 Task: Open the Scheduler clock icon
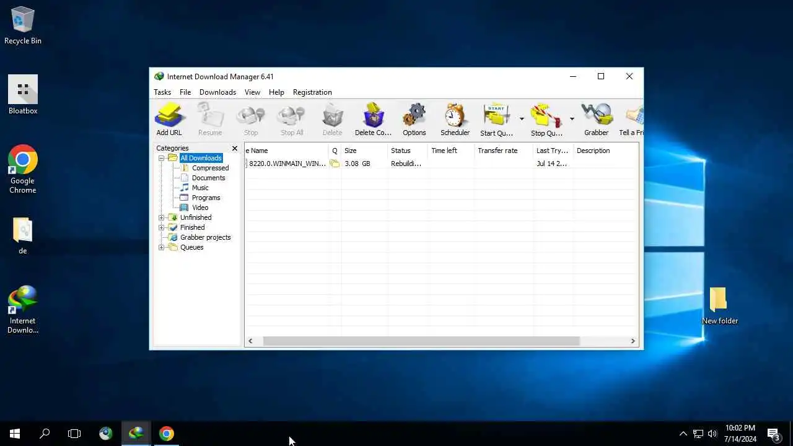[x=455, y=120]
